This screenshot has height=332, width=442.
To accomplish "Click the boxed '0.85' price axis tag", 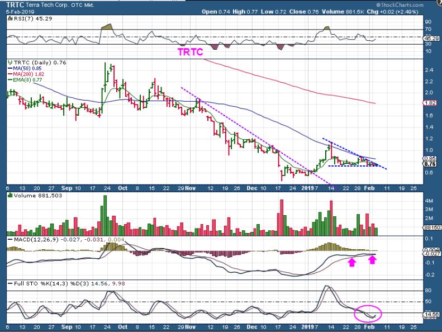I will point(430,158).
